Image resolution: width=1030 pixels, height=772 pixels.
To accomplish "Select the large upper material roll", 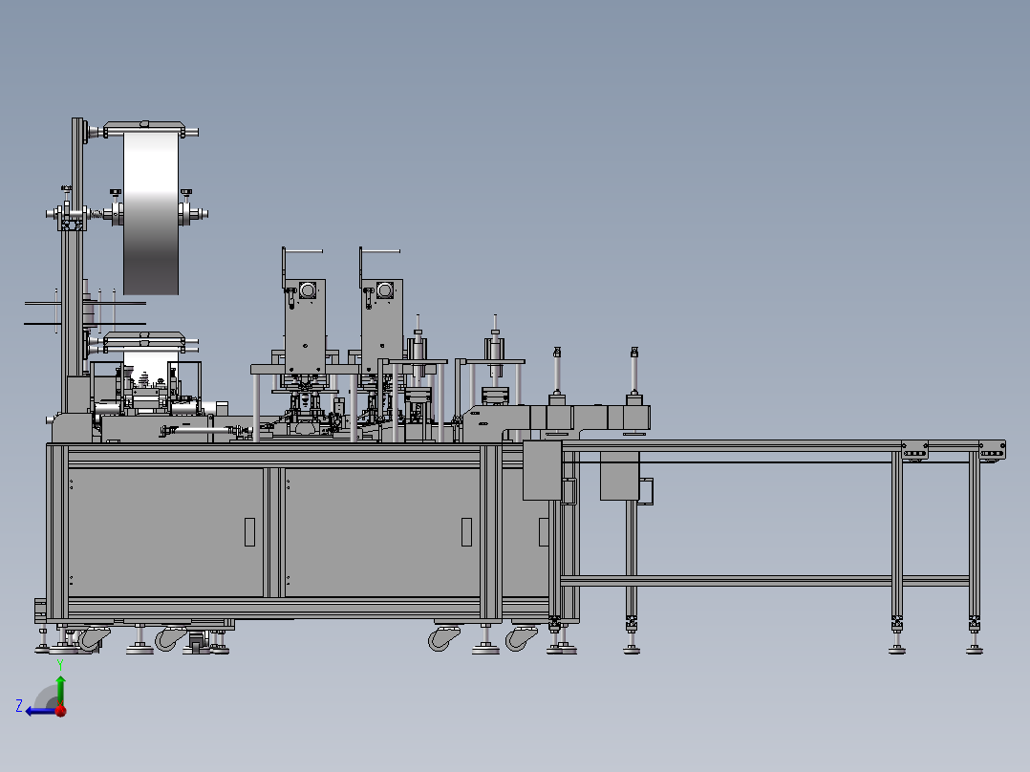I will pos(151,212).
